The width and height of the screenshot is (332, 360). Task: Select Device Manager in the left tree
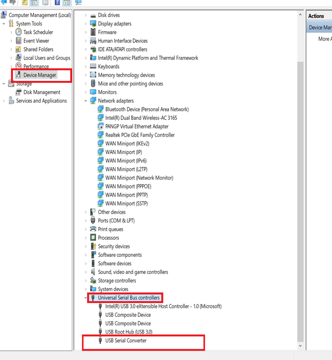point(40,75)
